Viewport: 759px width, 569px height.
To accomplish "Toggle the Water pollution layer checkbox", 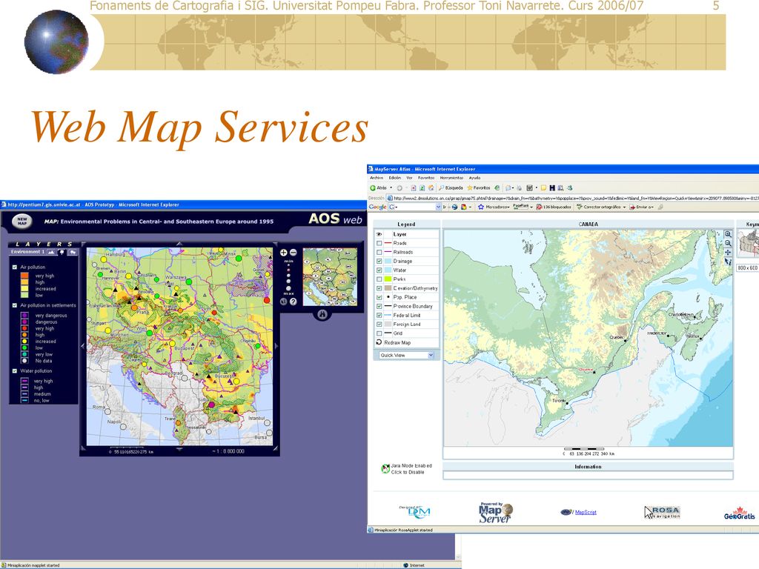I will [15, 371].
